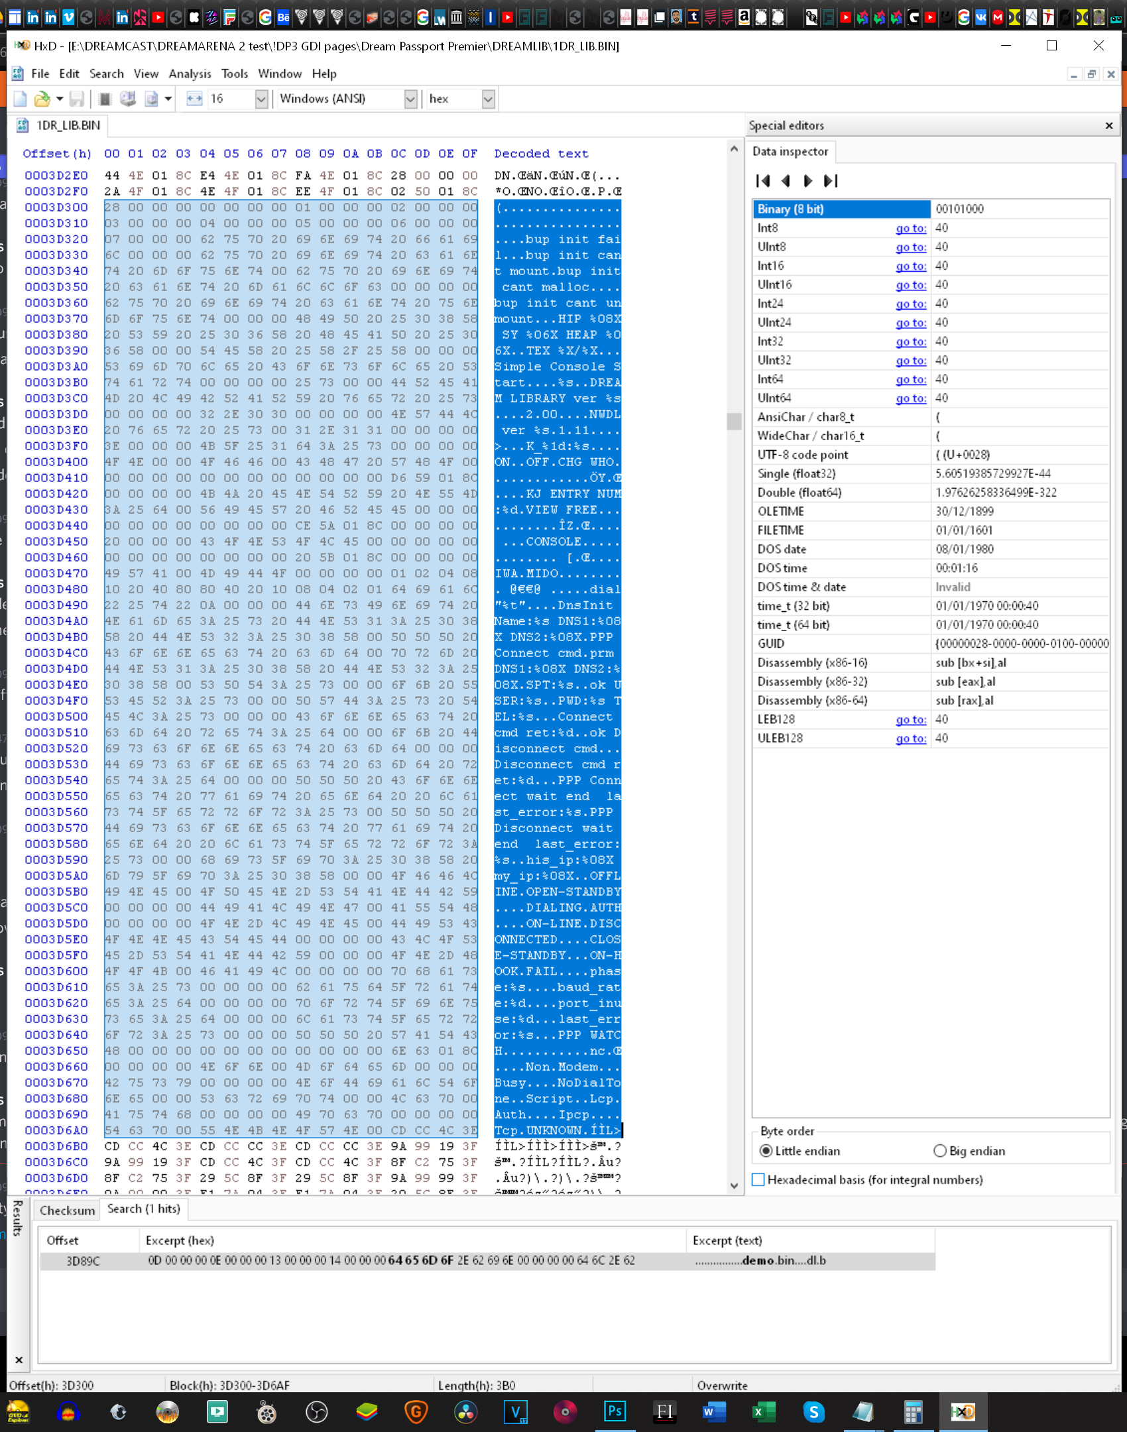This screenshot has width=1127, height=1432.
Task: Click the Open file folder icon
Action: click(x=42, y=99)
